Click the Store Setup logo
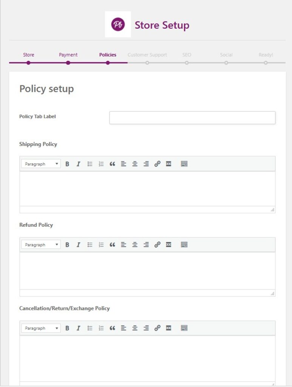The width and height of the screenshot is (292, 387). pos(118,25)
